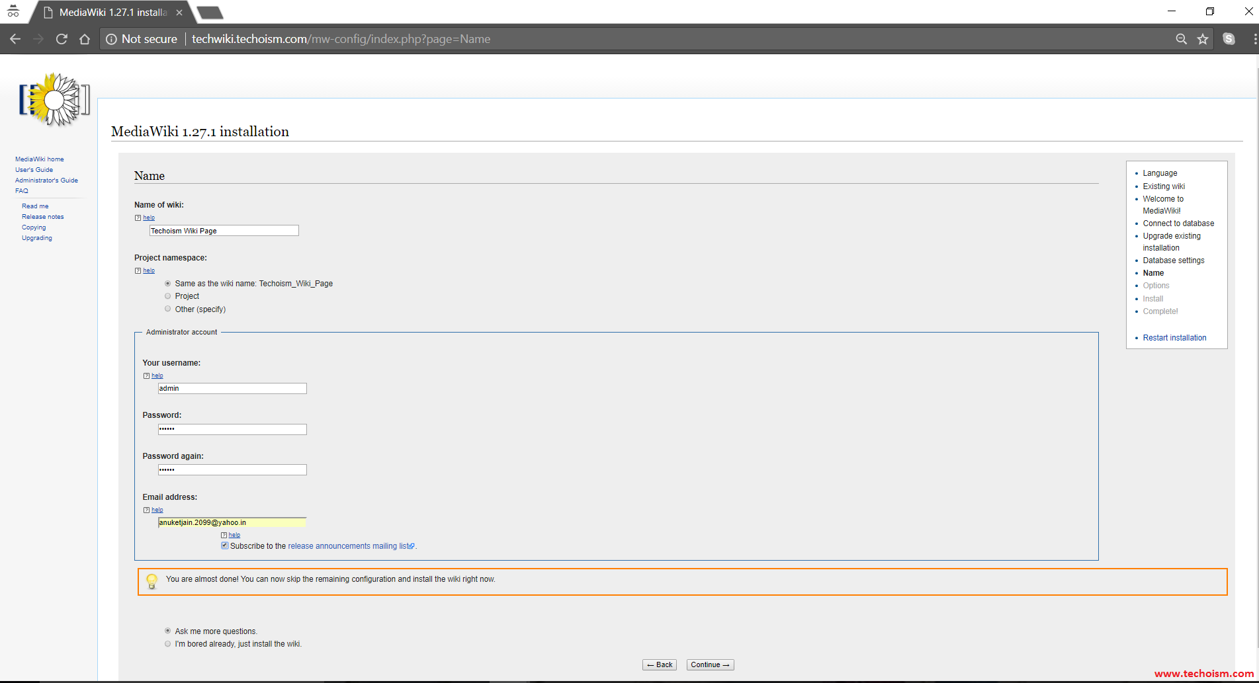
Task: Open the Read me link
Action: [x=35, y=206]
